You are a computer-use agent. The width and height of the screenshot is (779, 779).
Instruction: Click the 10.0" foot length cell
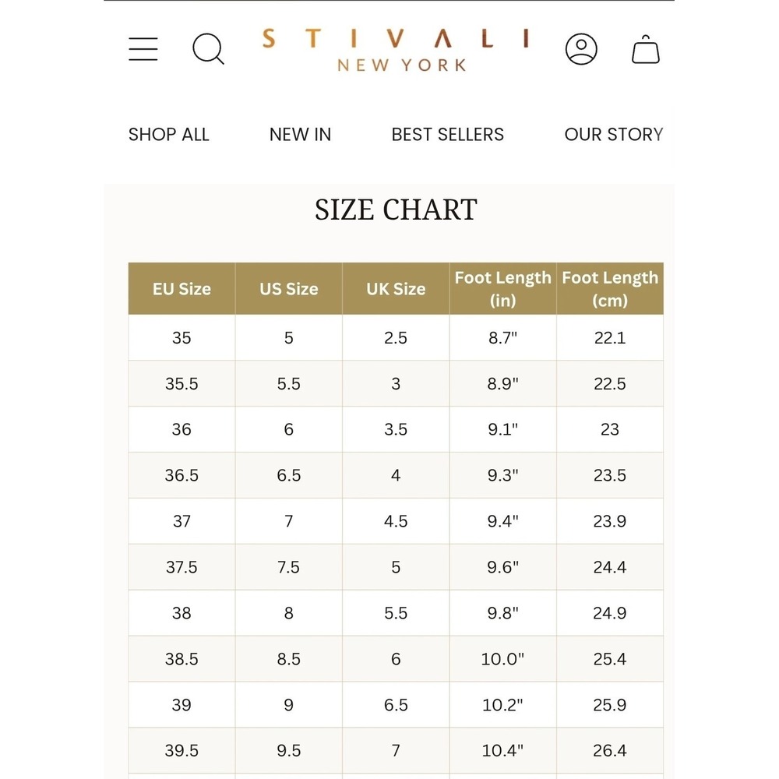(502, 659)
